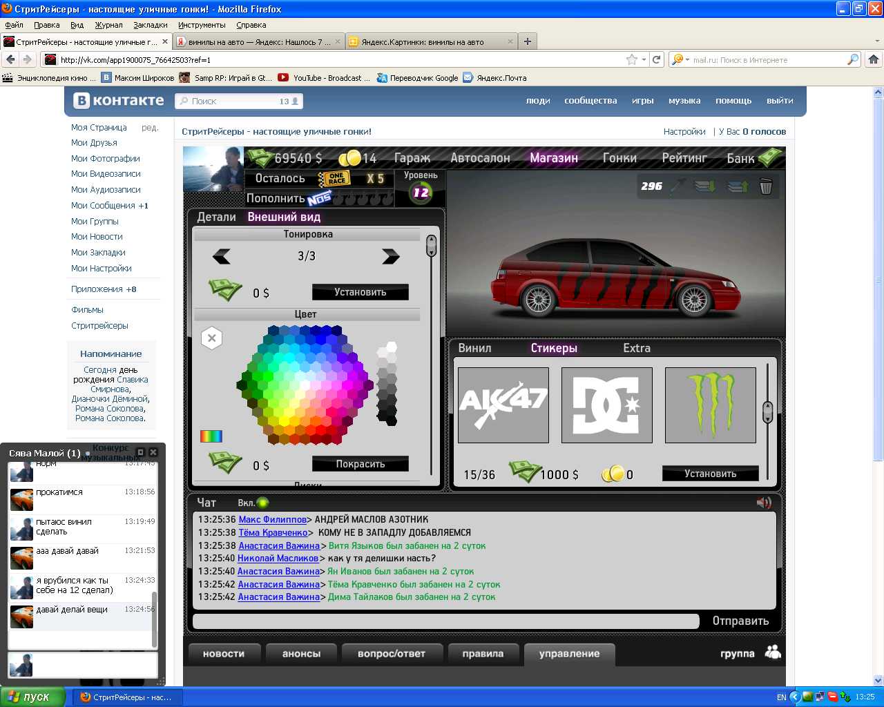Install the selected tint with Установить
884x707 pixels.
click(361, 292)
